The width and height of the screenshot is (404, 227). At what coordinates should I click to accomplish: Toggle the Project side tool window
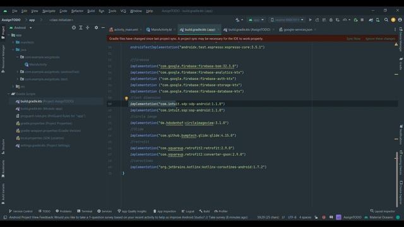click(x=3, y=32)
